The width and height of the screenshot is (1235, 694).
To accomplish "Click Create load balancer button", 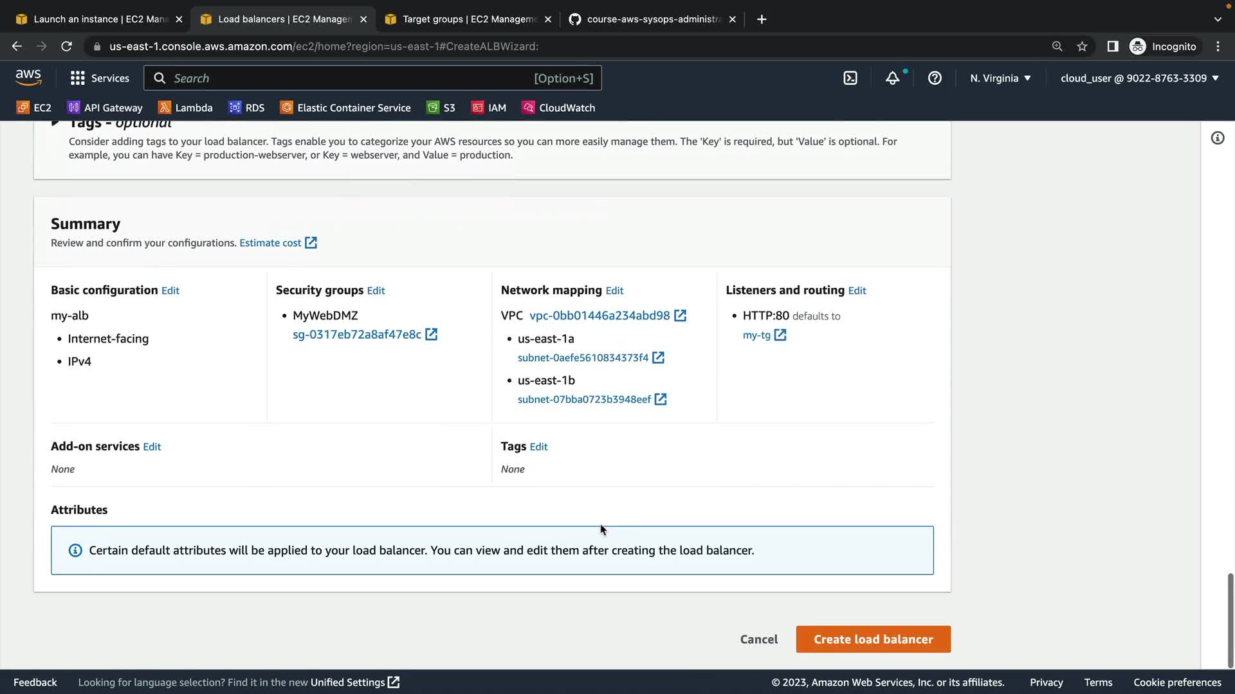I will tap(873, 639).
